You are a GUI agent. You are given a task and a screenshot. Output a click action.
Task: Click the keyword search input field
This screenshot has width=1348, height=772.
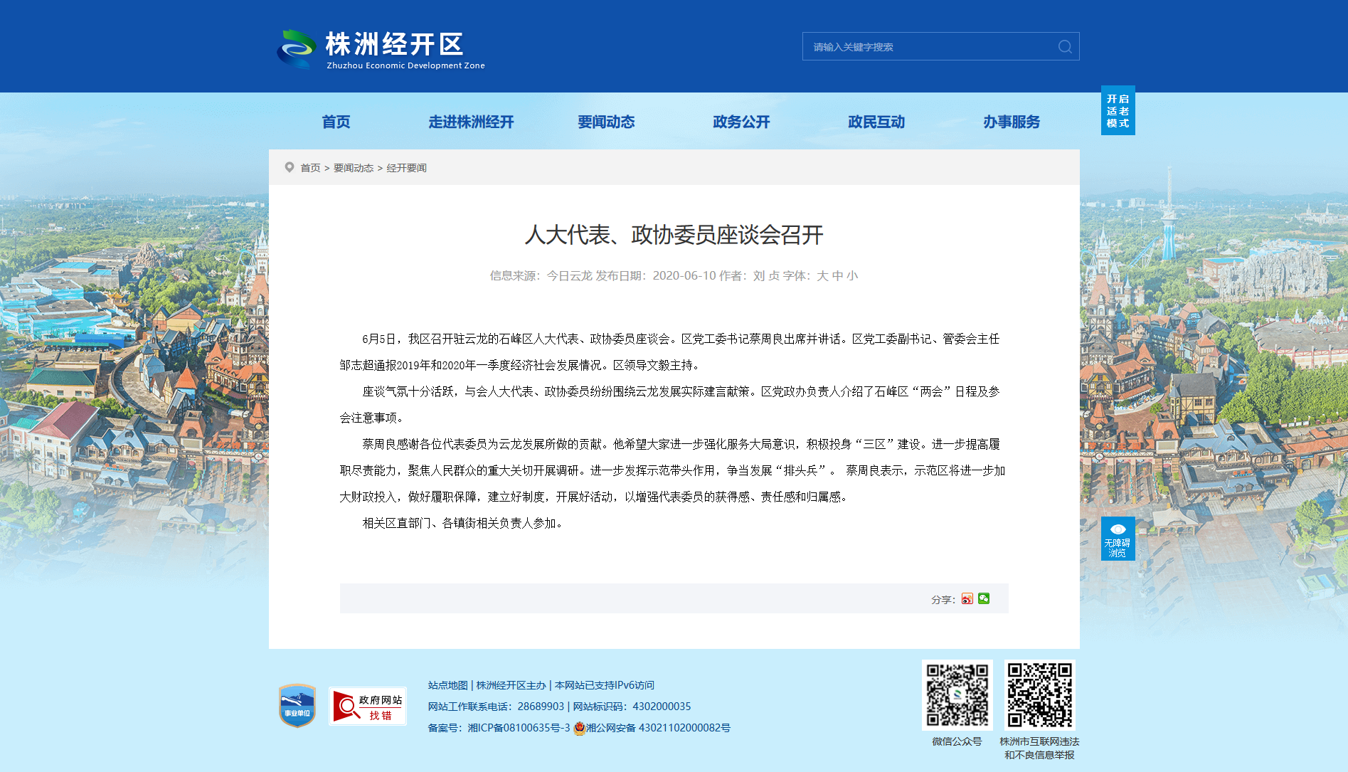click(930, 46)
